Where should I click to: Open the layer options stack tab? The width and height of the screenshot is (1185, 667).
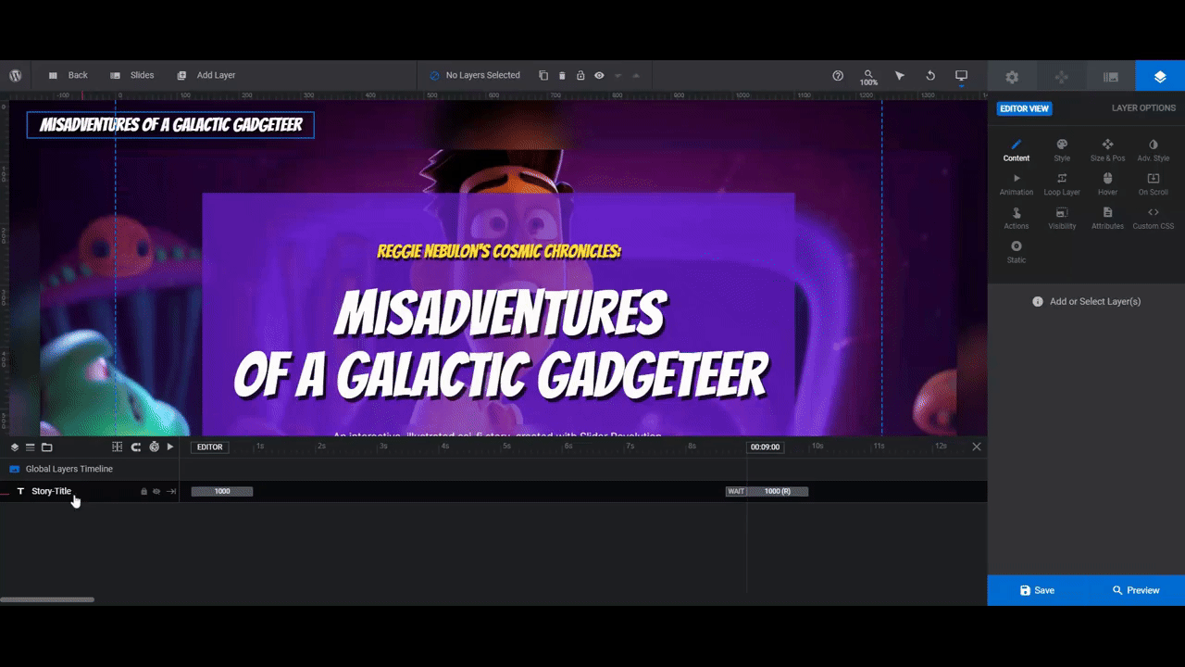[x=1160, y=77]
